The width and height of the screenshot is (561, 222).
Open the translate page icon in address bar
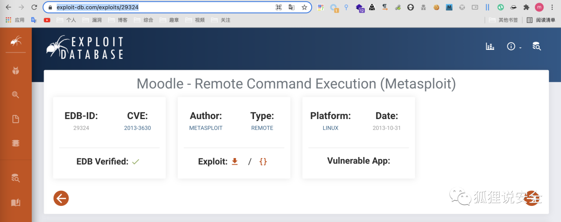[291, 7]
